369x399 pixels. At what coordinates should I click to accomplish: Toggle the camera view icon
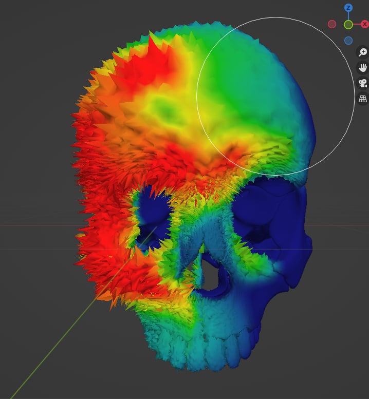coord(363,83)
